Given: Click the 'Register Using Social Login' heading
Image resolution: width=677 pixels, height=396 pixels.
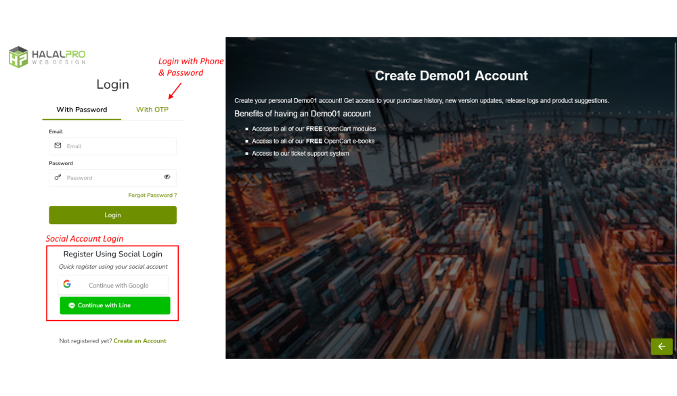Looking at the screenshot, I should pyautogui.click(x=112, y=254).
